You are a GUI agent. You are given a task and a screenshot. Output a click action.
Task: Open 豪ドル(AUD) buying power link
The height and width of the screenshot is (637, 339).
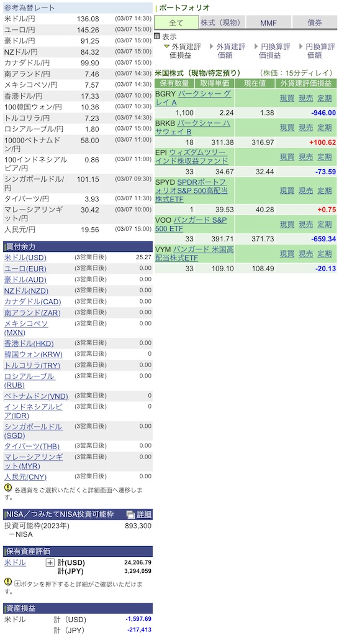click(x=25, y=279)
